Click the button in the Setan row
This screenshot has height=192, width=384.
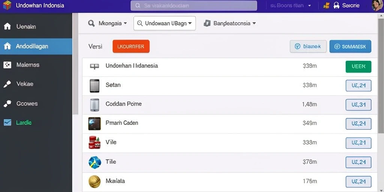click(x=358, y=85)
